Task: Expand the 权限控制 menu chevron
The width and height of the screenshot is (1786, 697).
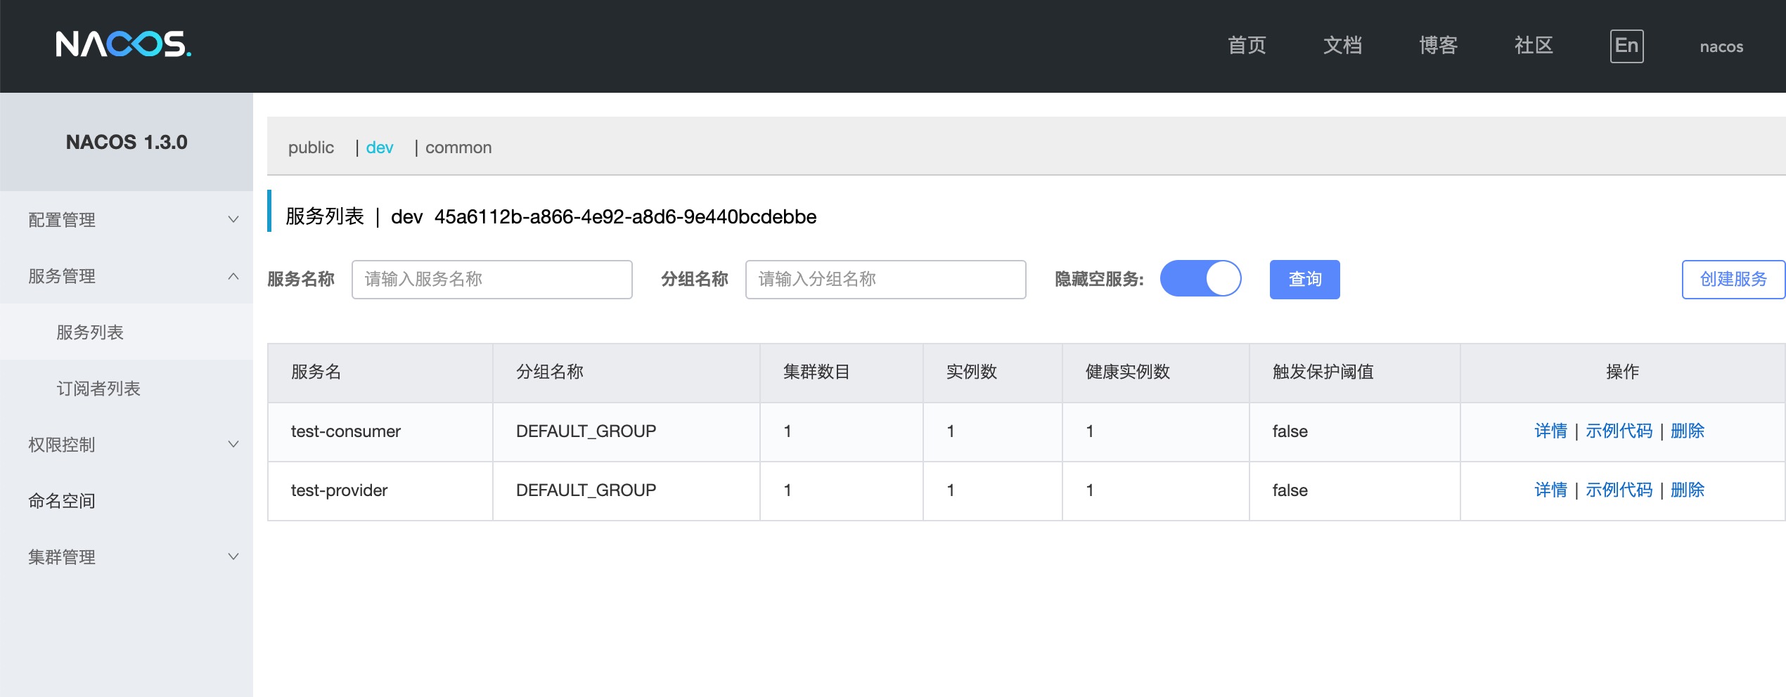Action: 233,444
